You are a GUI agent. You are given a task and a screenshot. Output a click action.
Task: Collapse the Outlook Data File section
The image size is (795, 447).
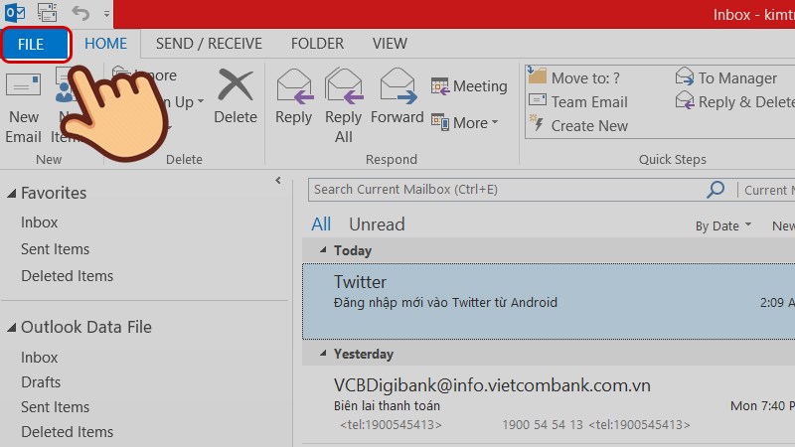click(x=12, y=328)
